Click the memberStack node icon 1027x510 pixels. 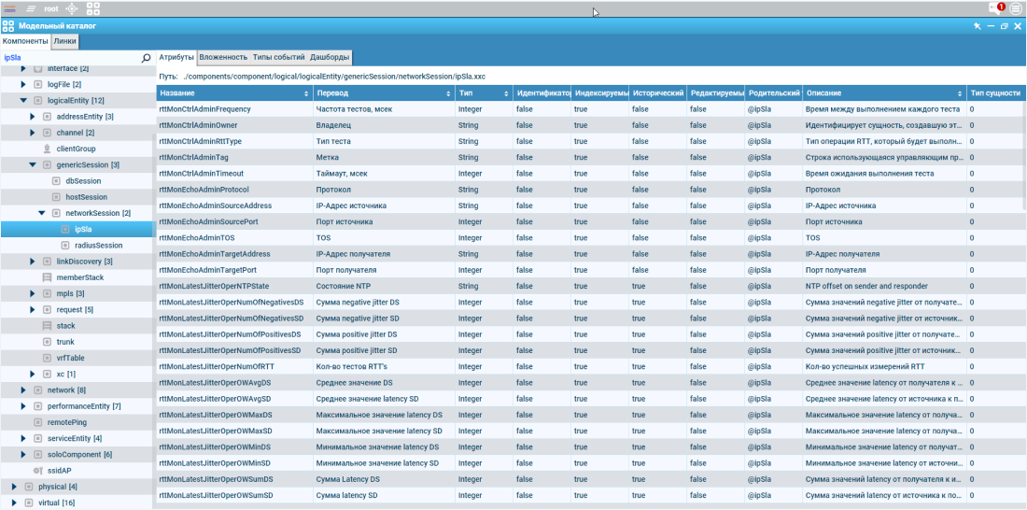coord(47,277)
